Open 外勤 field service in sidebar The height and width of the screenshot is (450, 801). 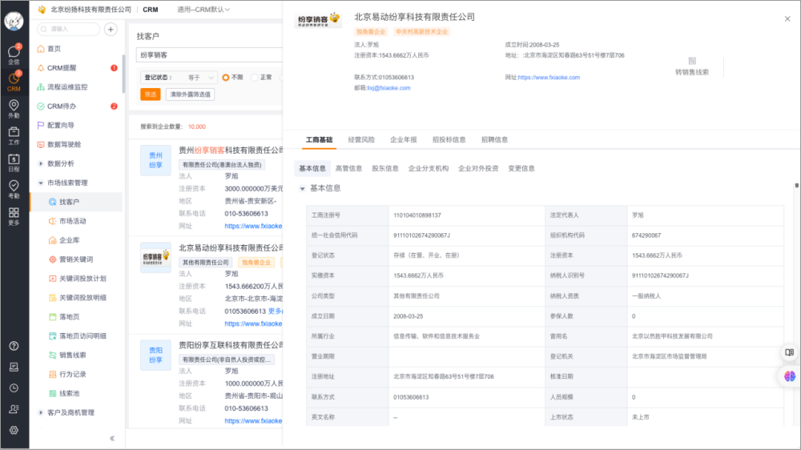click(14, 109)
